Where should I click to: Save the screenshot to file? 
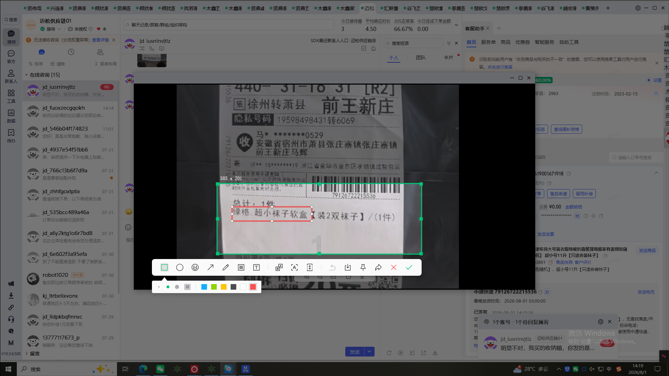click(x=348, y=267)
